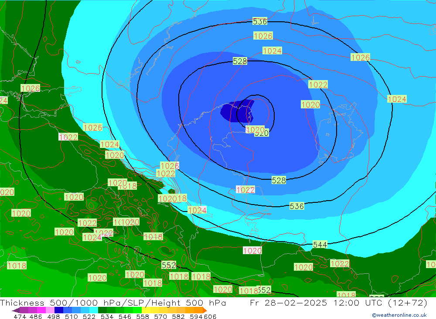Click the 544 height contour label
The width and height of the screenshot is (436, 319).
[x=320, y=245]
